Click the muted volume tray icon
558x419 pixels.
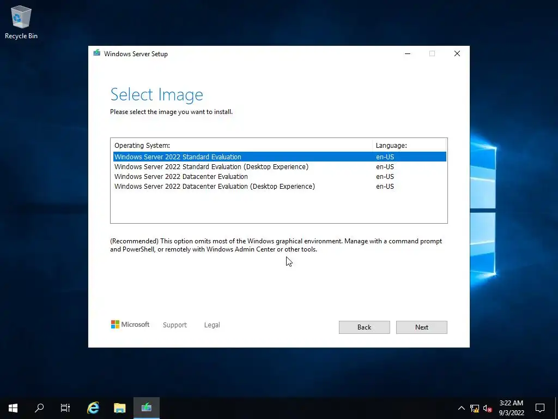[487, 408]
